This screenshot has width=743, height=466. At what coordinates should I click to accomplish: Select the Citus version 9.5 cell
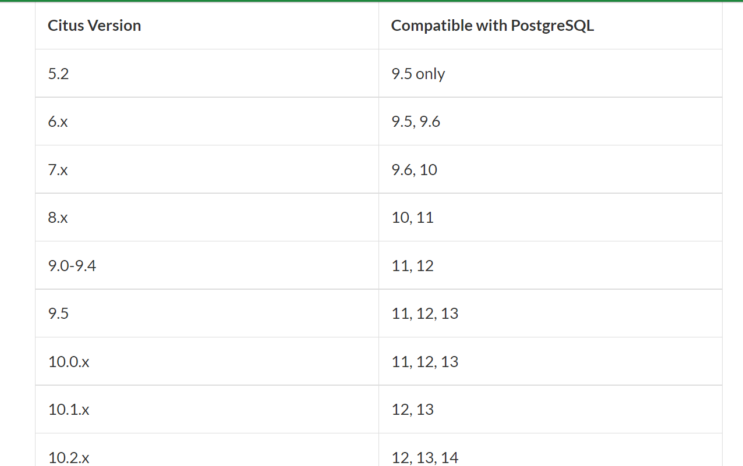[x=59, y=314]
